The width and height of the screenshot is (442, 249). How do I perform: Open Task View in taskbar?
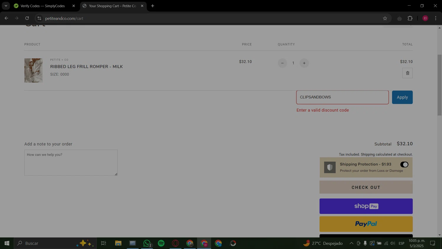[103, 243]
